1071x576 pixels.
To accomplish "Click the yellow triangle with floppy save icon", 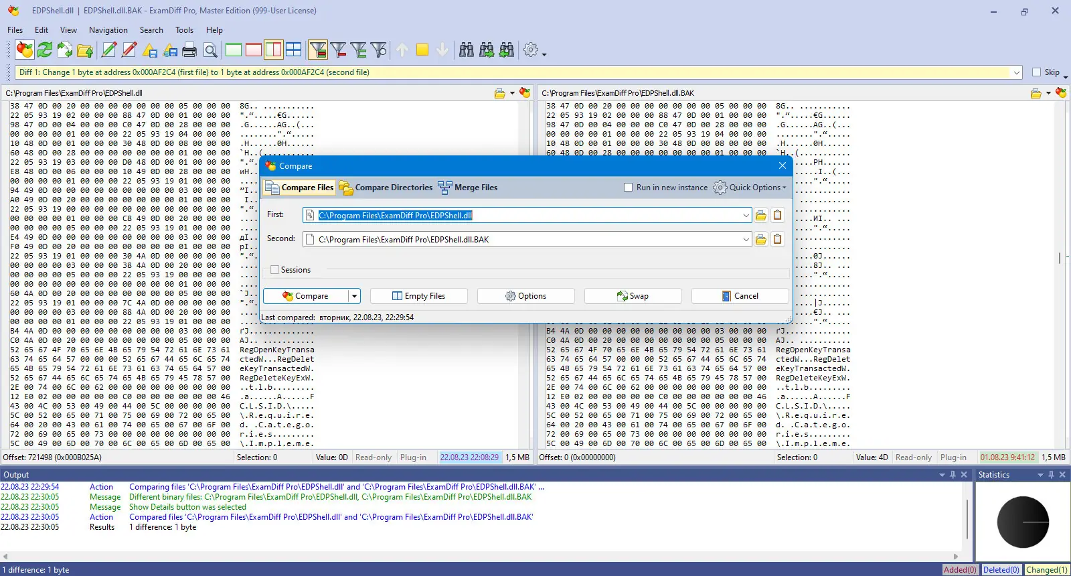I will point(150,50).
